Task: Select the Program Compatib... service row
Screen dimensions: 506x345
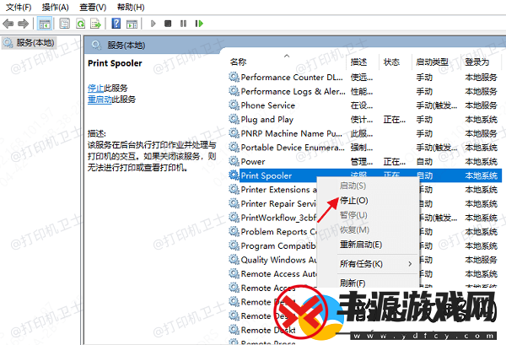Action: tap(279, 245)
